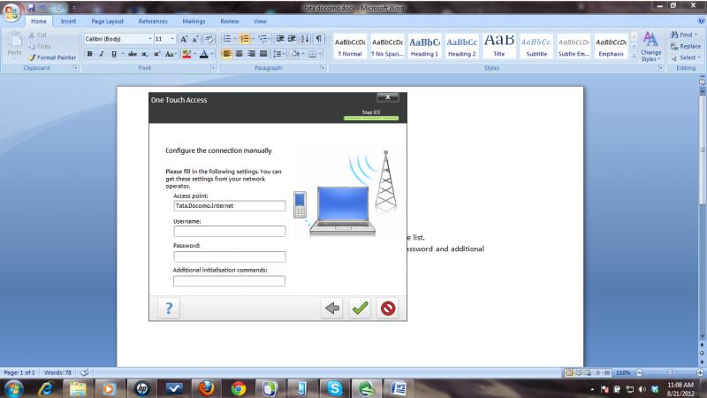The image size is (707, 398).
Task: Click the Password input field
Action: [x=230, y=256]
